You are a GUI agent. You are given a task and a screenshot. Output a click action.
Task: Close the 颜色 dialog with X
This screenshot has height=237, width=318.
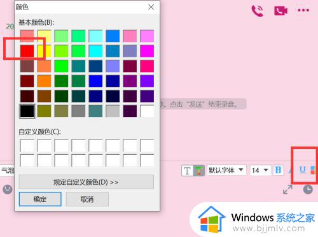(151, 7)
